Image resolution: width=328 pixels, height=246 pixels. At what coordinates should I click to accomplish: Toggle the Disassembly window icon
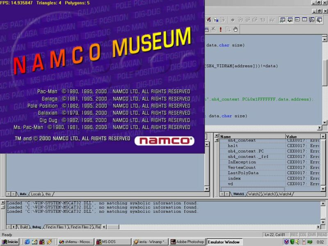coord(319,20)
